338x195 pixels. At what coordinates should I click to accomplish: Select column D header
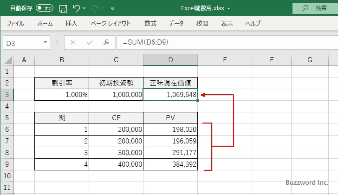pyautogui.click(x=170, y=60)
